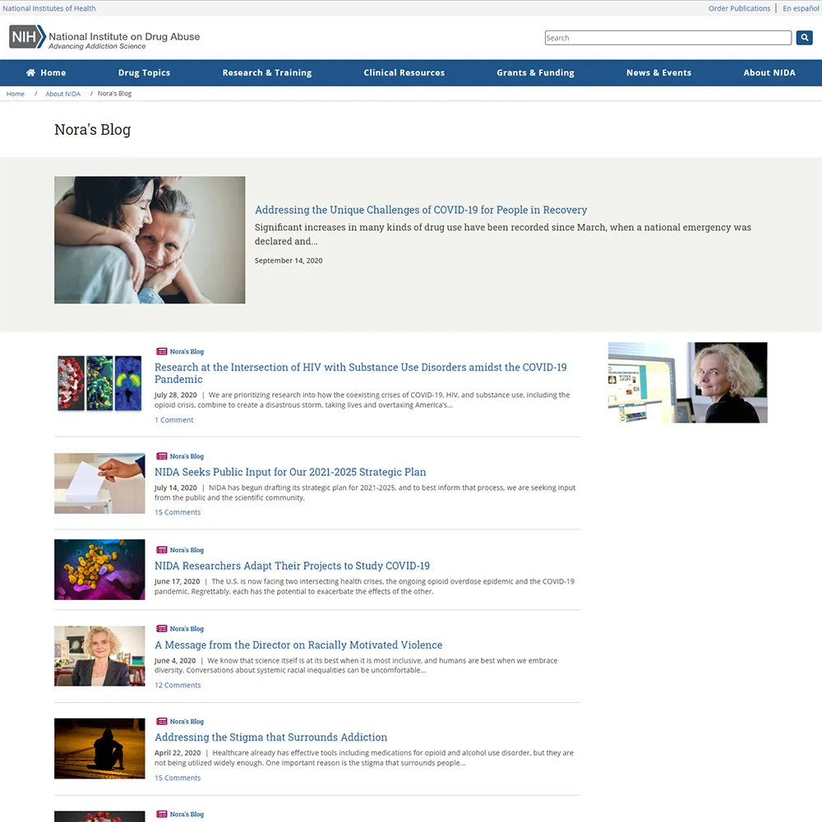Image resolution: width=822 pixels, height=822 pixels.
Task: Select Clinical Resources in navigation bar
Action: 404,72
